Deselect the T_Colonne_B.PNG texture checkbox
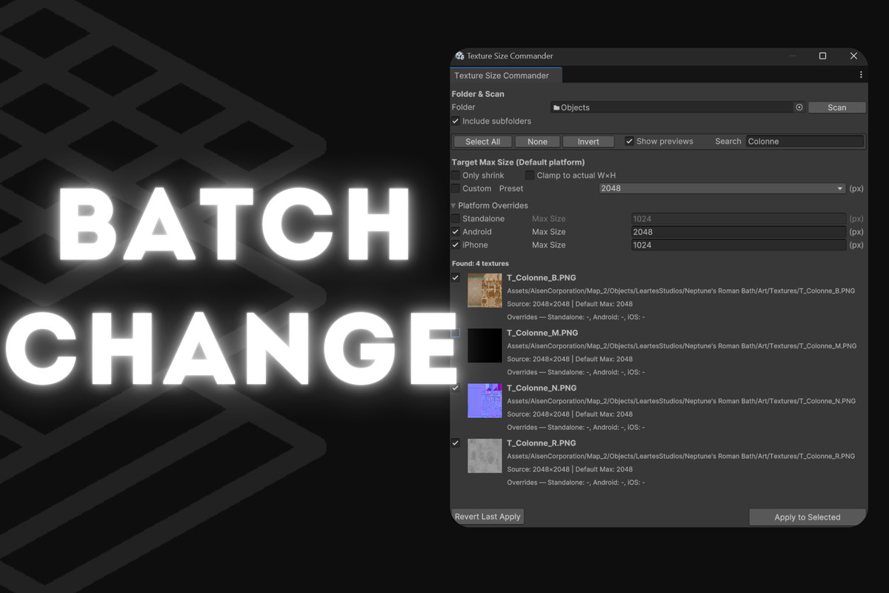The height and width of the screenshot is (593, 889). [x=456, y=278]
